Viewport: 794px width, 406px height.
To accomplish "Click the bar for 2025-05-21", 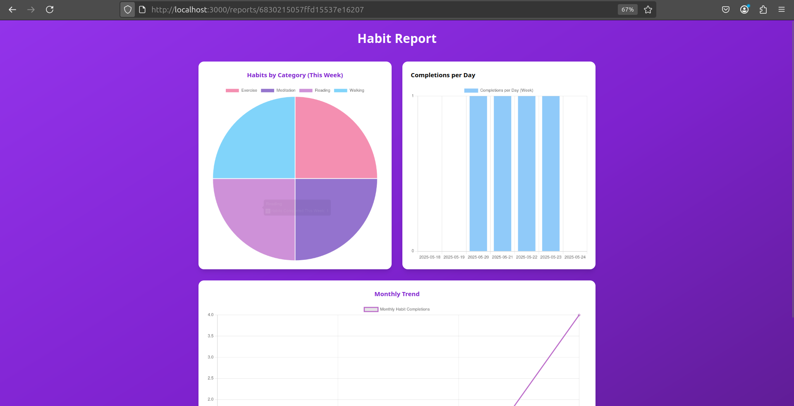I will (502, 173).
